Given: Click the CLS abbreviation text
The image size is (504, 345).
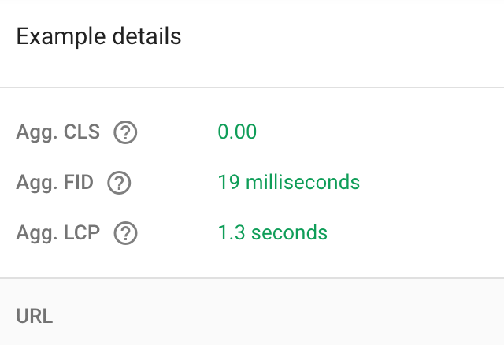Looking at the screenshot, I should tap(81, 132).
